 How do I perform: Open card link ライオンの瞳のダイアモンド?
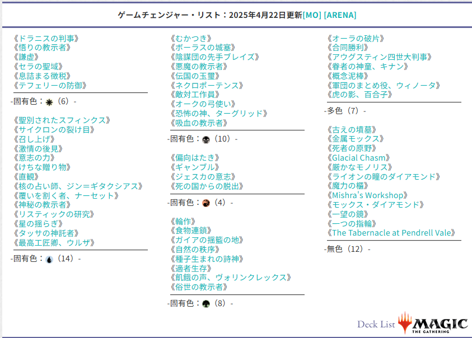(384, 177)
